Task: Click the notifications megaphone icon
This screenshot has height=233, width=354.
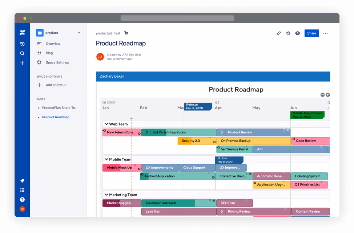Action: [22, 180]
